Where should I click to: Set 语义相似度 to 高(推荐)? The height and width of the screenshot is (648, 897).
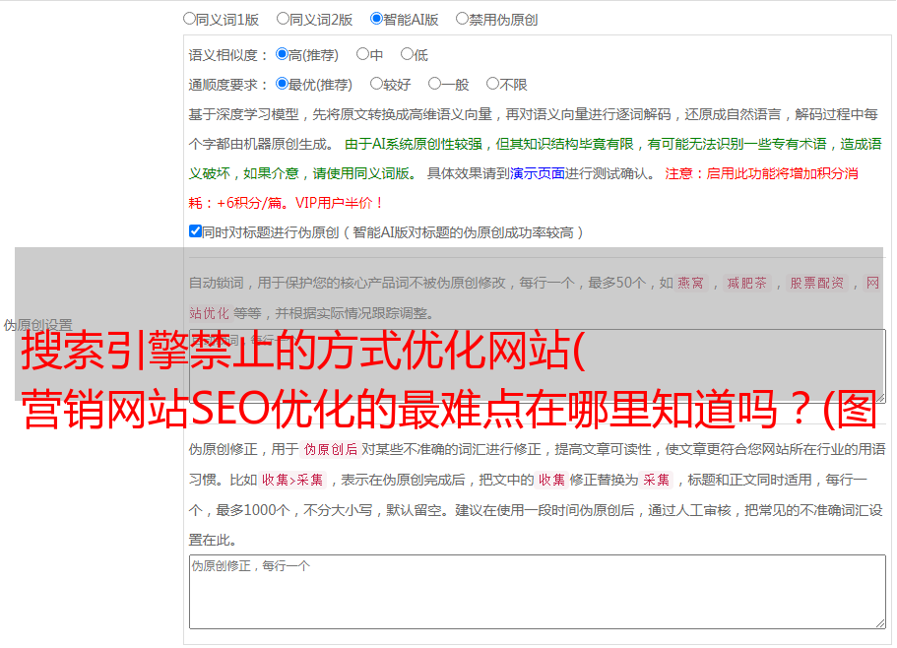[x=282, y=54]
